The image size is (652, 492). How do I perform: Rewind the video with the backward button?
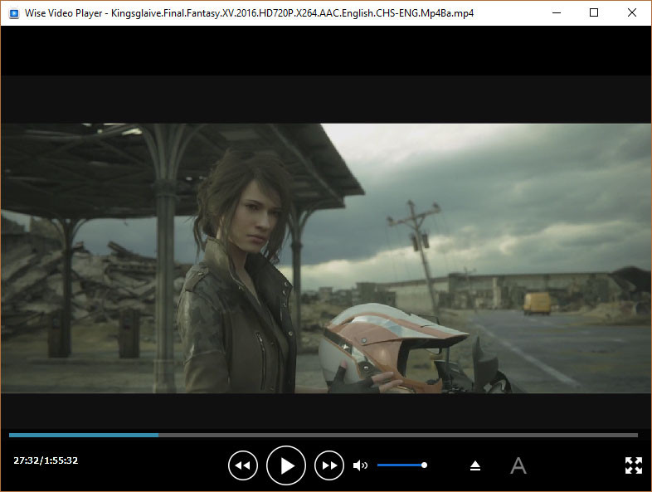point(243,465)
